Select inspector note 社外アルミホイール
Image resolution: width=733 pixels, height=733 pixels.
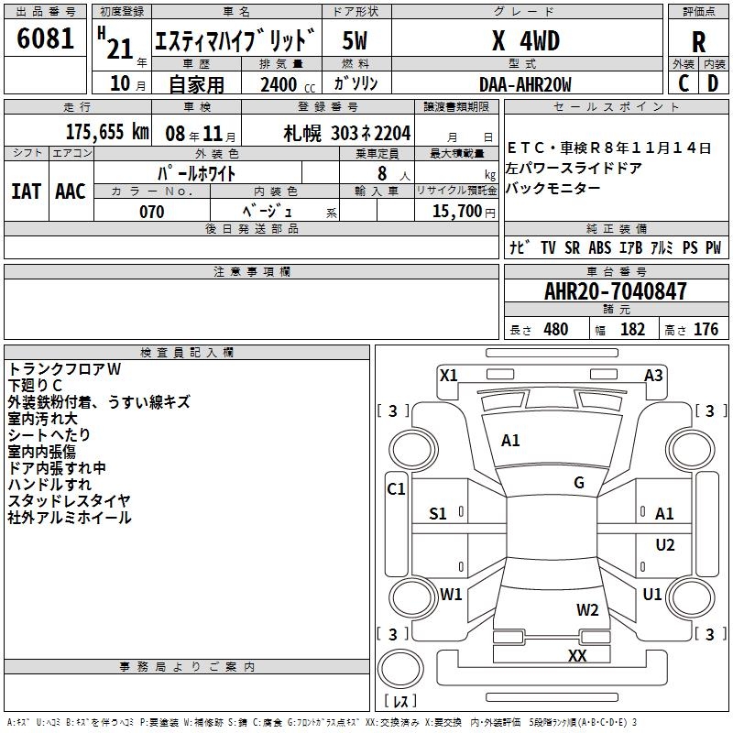click(x=70, y=517)
